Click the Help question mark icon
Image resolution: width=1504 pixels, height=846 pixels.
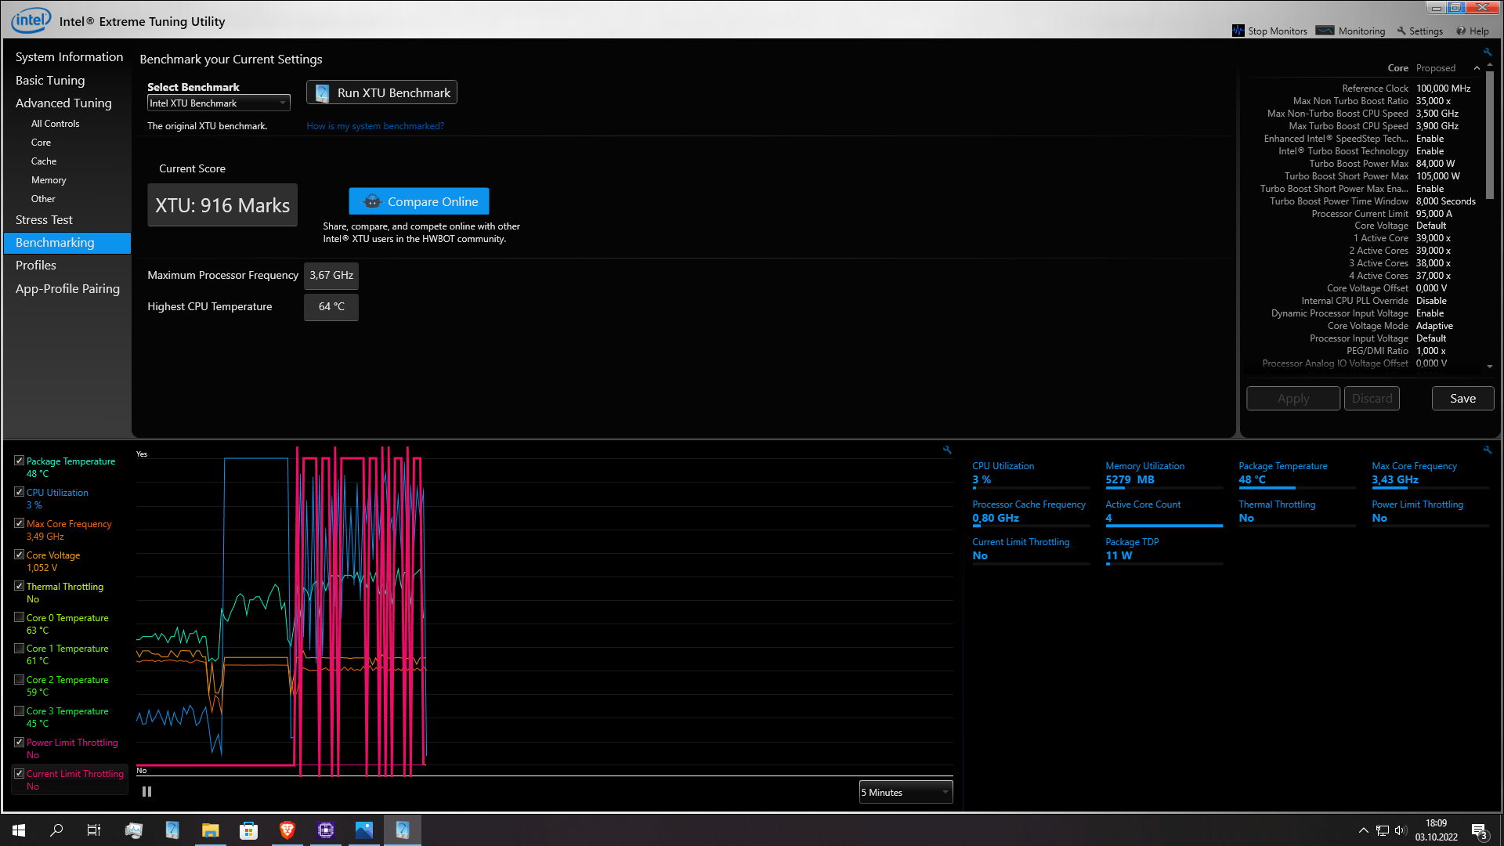[1461, 31]
